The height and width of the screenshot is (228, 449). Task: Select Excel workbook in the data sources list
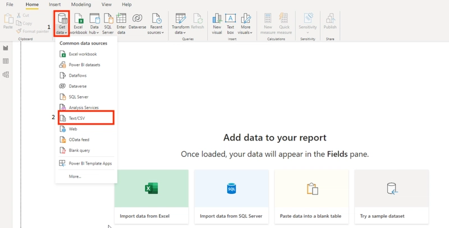click(86, 54)
